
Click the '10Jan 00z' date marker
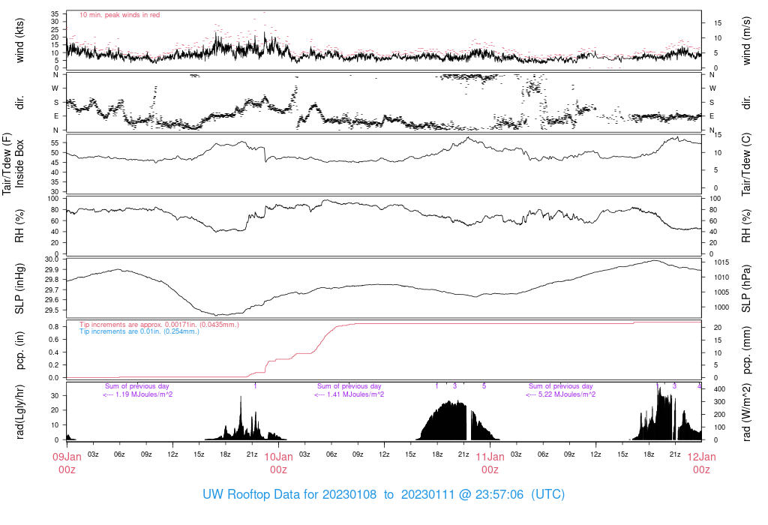click(x=278, y=463)
